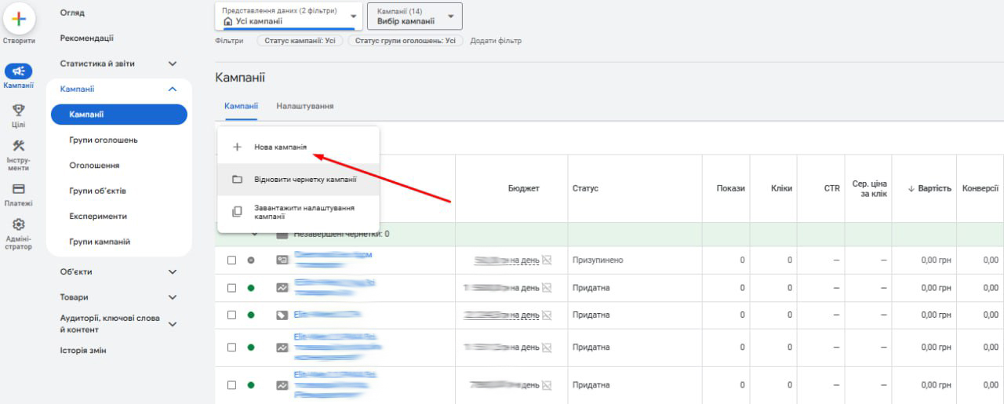Open the Адміністратор gear icon

(19, 225)
